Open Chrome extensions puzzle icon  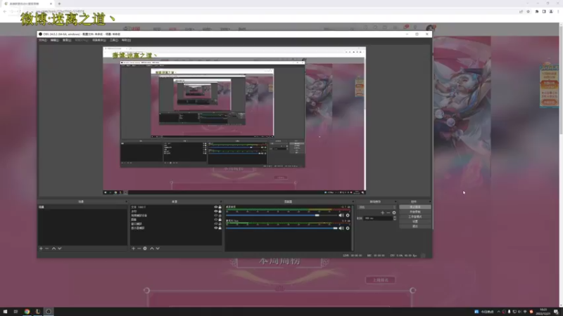537,11
